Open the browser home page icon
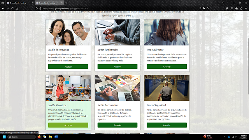Image resolution: width=249 pixels, height=140 pixels. click(x=17, y=9)
